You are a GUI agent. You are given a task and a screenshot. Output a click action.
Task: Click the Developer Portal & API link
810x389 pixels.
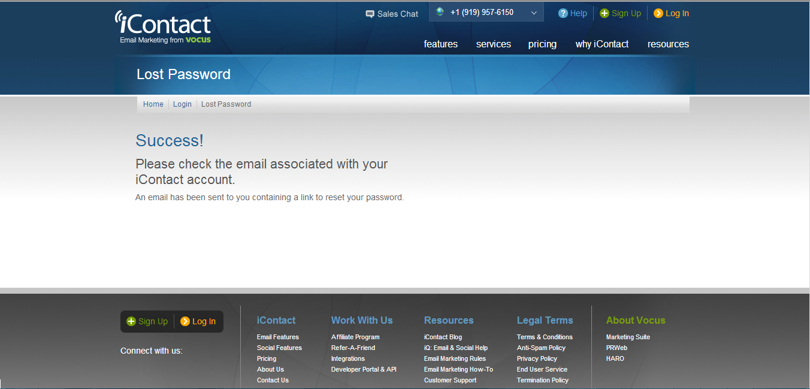pyautogui.click(x=364, y=369)
